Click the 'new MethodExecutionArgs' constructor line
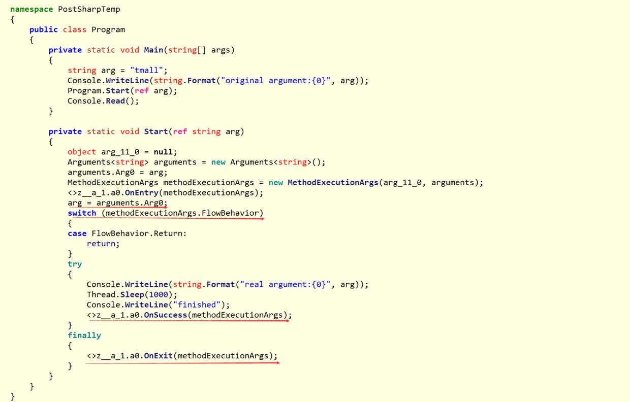The width and height of the screenshot is (630, 402). point(275,182)
